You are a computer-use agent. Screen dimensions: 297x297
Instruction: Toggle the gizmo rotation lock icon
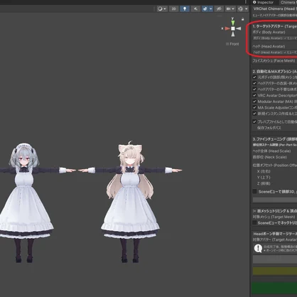(x=242, y=19)
